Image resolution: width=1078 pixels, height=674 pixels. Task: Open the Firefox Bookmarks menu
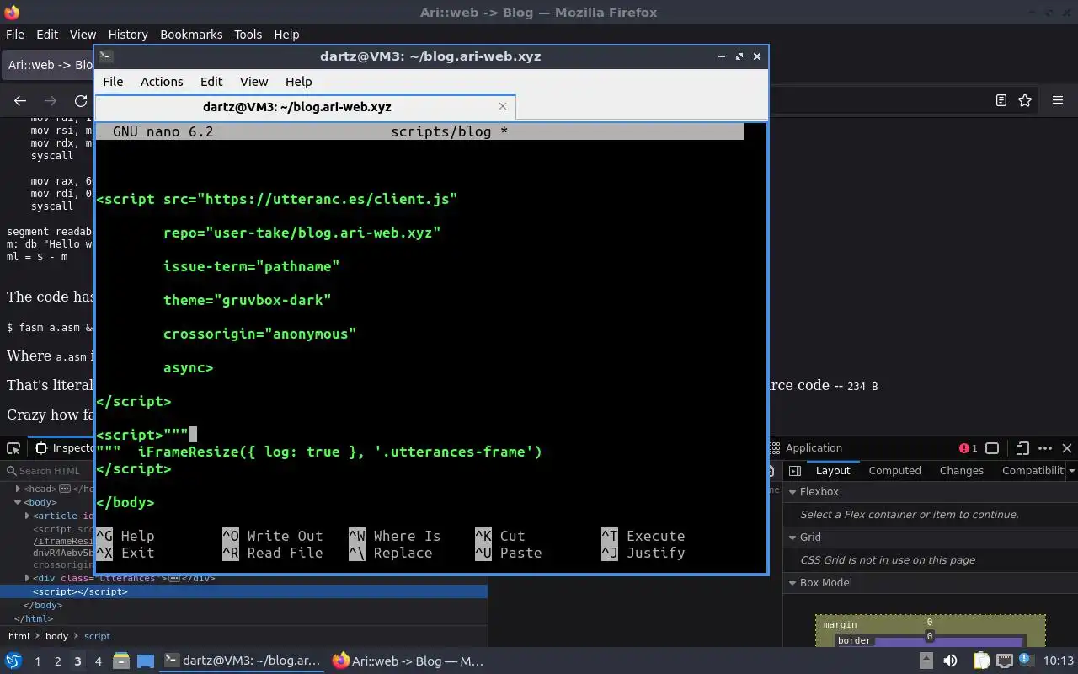191,35
